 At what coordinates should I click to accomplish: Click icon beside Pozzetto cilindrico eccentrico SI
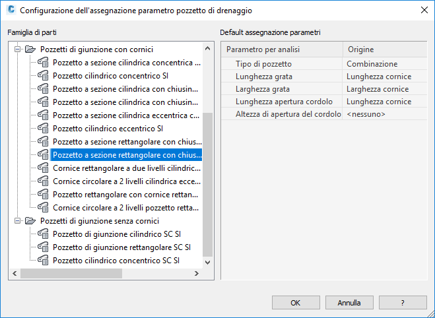click(44, 129)
